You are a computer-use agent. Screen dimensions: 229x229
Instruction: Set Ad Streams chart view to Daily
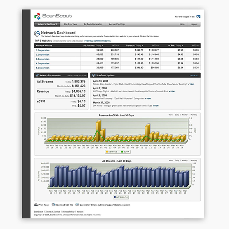[x=177, y=161]
